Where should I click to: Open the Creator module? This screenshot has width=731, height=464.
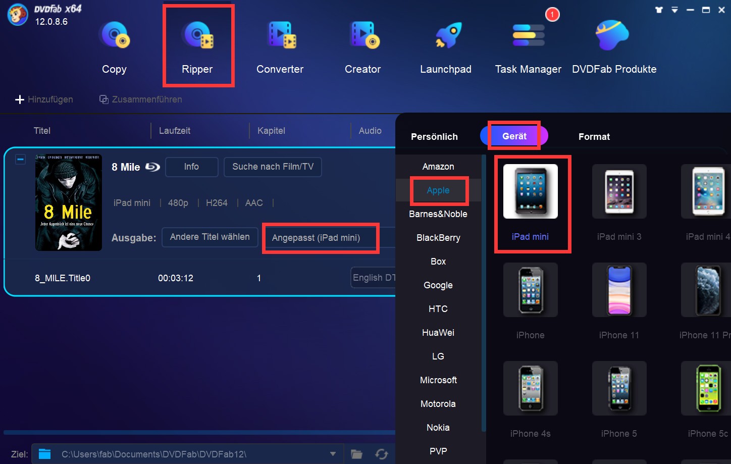363,48
